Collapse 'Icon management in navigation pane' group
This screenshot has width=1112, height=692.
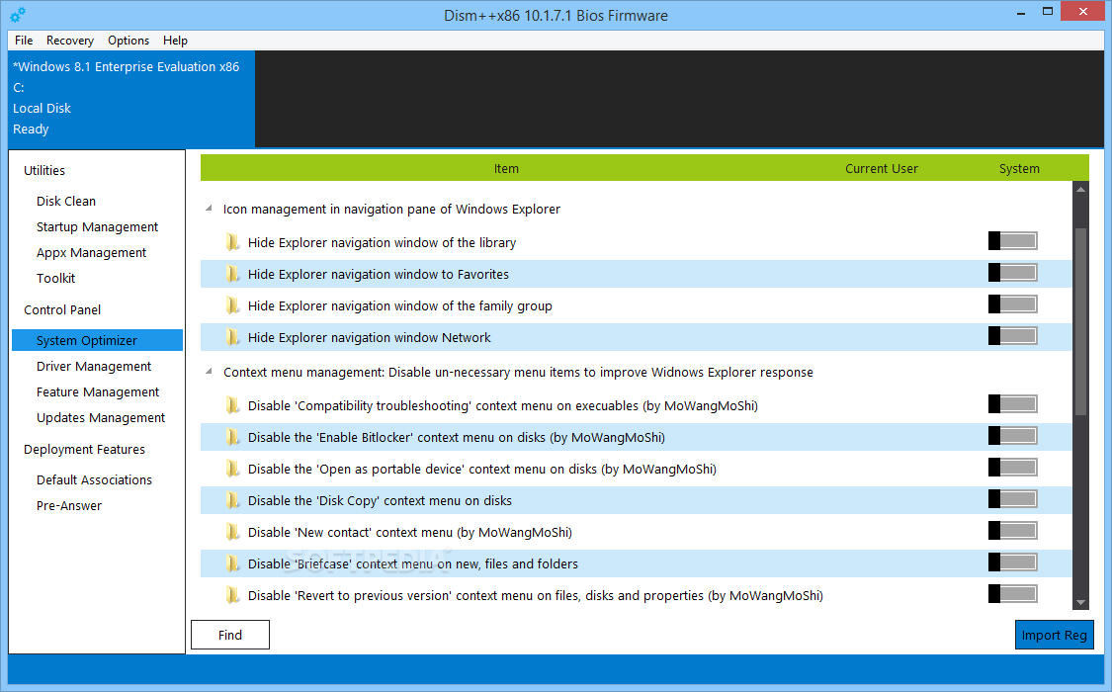coord(209,209)
